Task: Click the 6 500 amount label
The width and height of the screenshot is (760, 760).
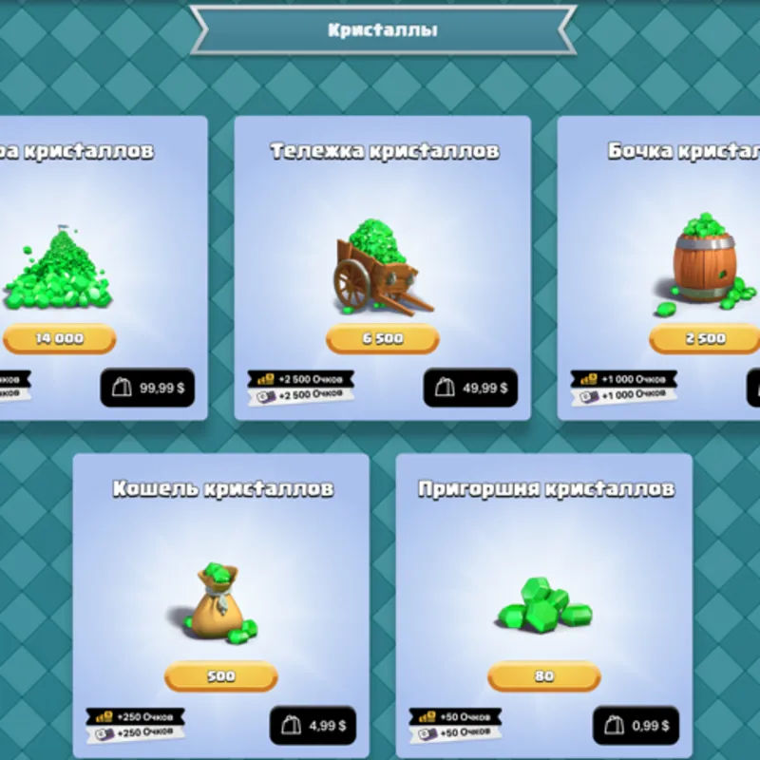Action: pos(383,338)
